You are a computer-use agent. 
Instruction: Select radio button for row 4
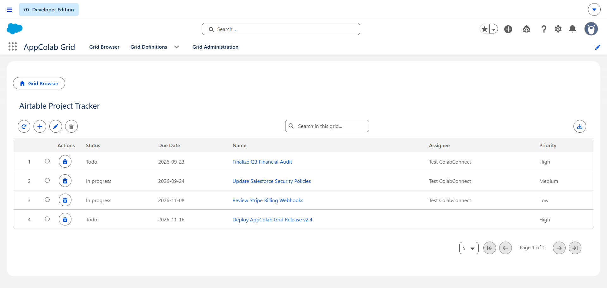coord(47,219)
